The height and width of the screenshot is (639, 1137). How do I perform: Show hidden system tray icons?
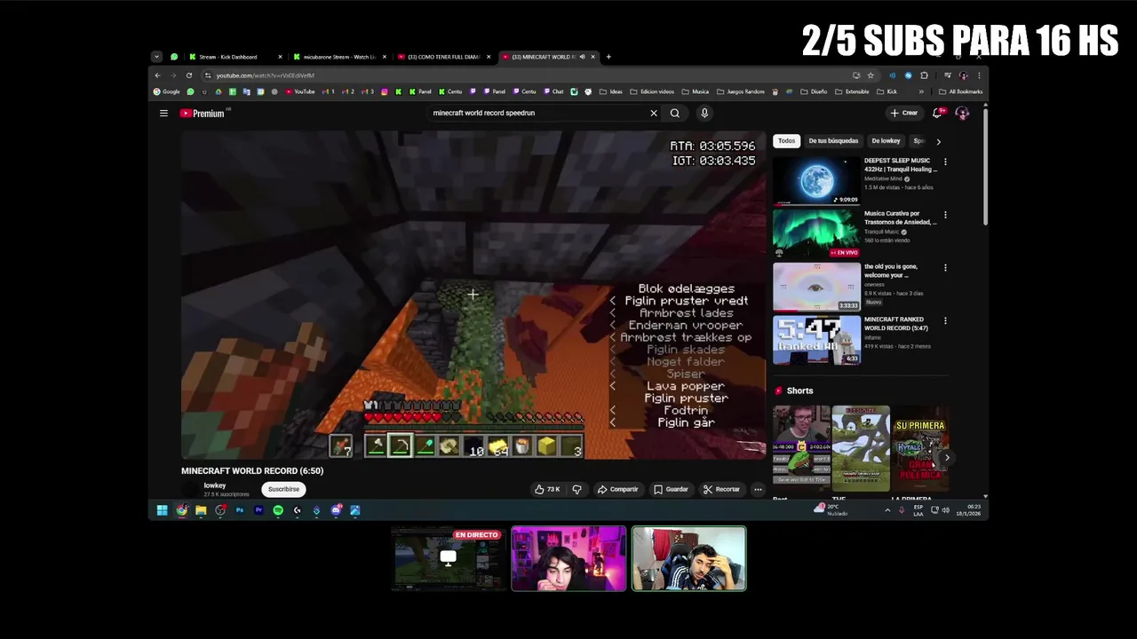coord(887,510)
